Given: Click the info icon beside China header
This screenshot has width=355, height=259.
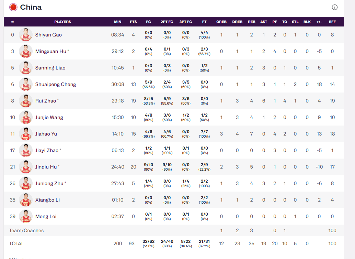Looking at the screenshot, I should pos(334,7).
